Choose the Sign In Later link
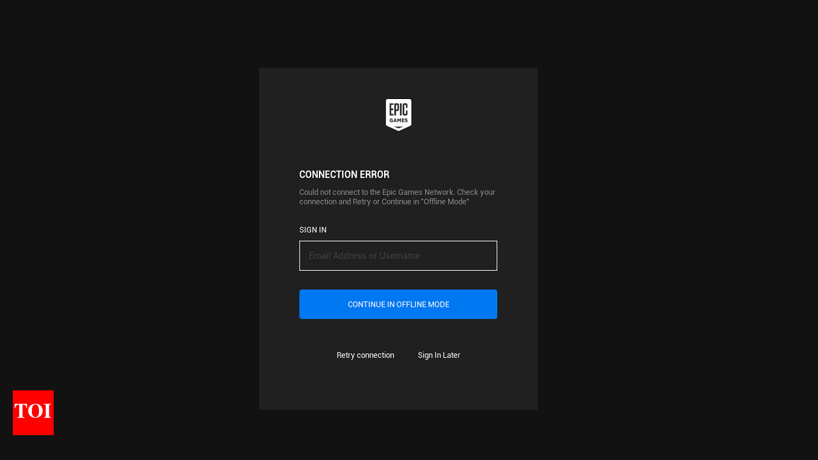818x460 pixels. click(x=438, y=355)
